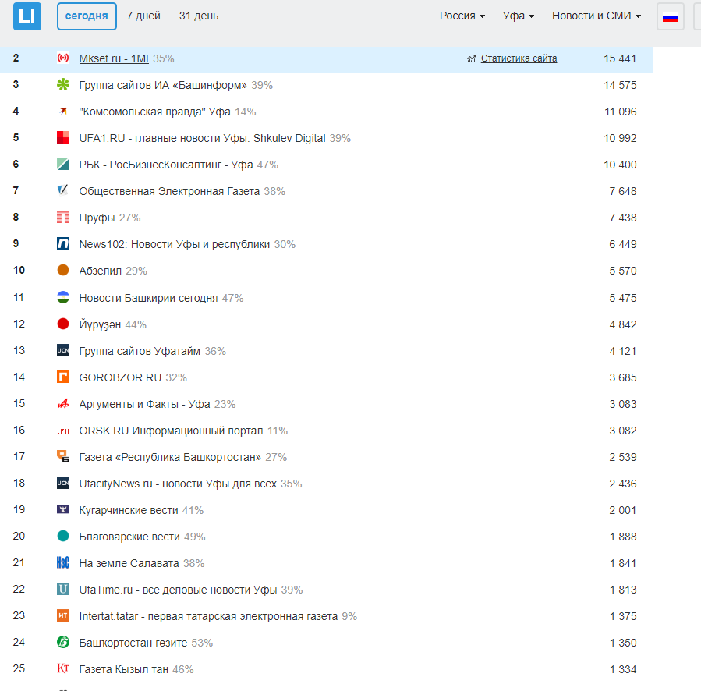This screenshot has width=701, height=691.
Task: Switch to the 7 дней period
Action: (x=143, y=16)
